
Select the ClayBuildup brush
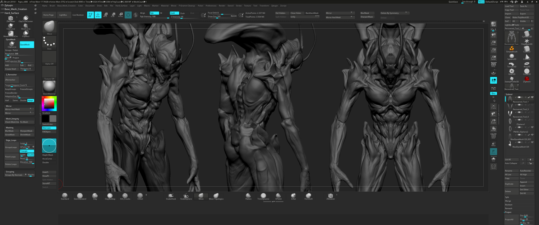click(x=110, y=196)
